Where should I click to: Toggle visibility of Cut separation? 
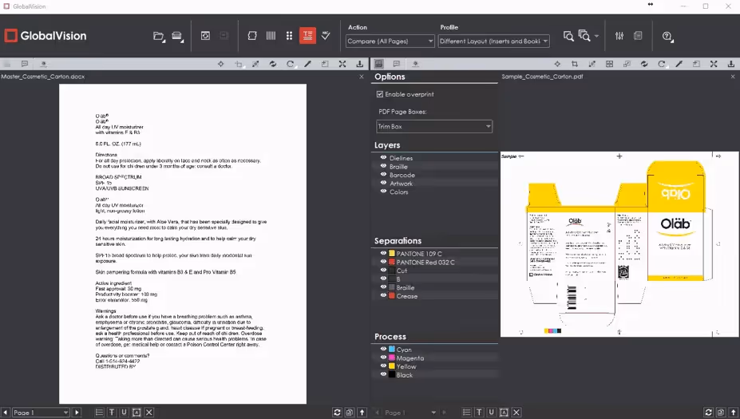(x=383, y=271)
